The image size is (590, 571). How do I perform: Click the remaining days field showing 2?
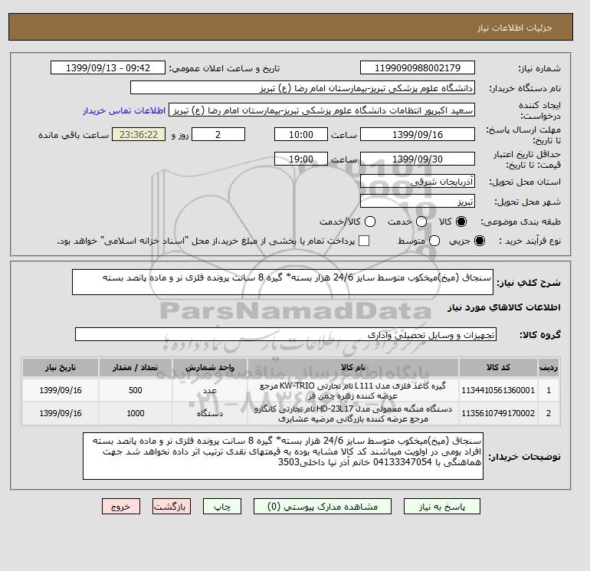pos(218,134)
